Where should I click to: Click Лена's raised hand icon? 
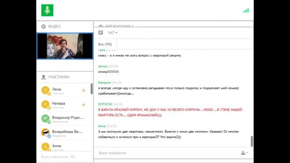(x=83, y=90)
